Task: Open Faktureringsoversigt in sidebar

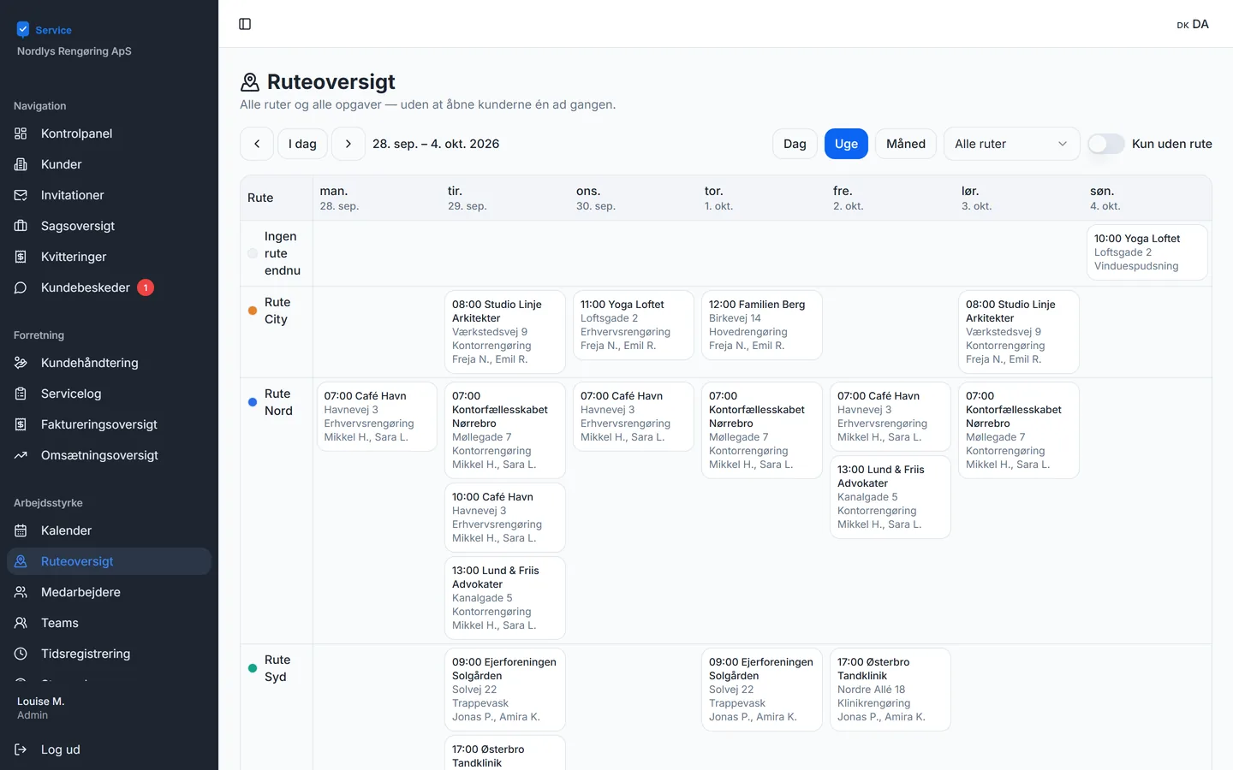Action: [109, 424]
